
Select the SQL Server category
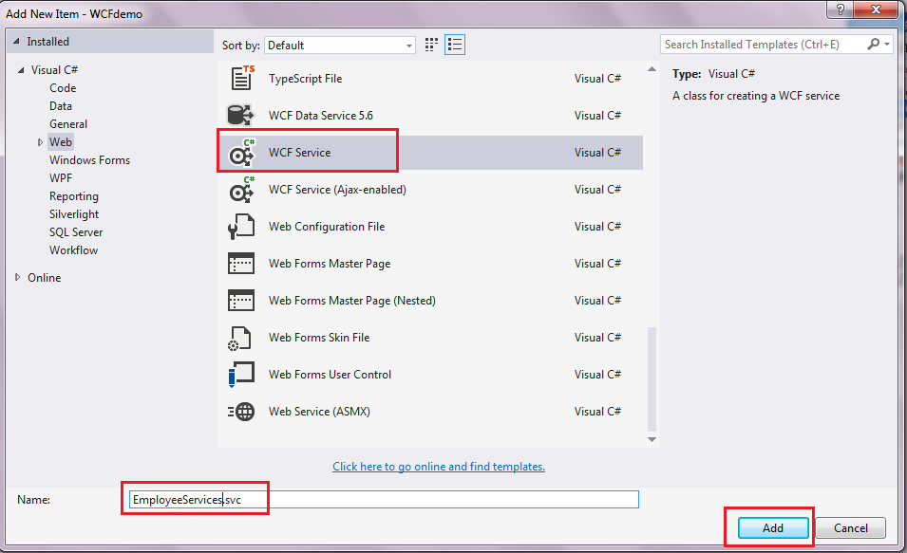[x=76, y=232]
